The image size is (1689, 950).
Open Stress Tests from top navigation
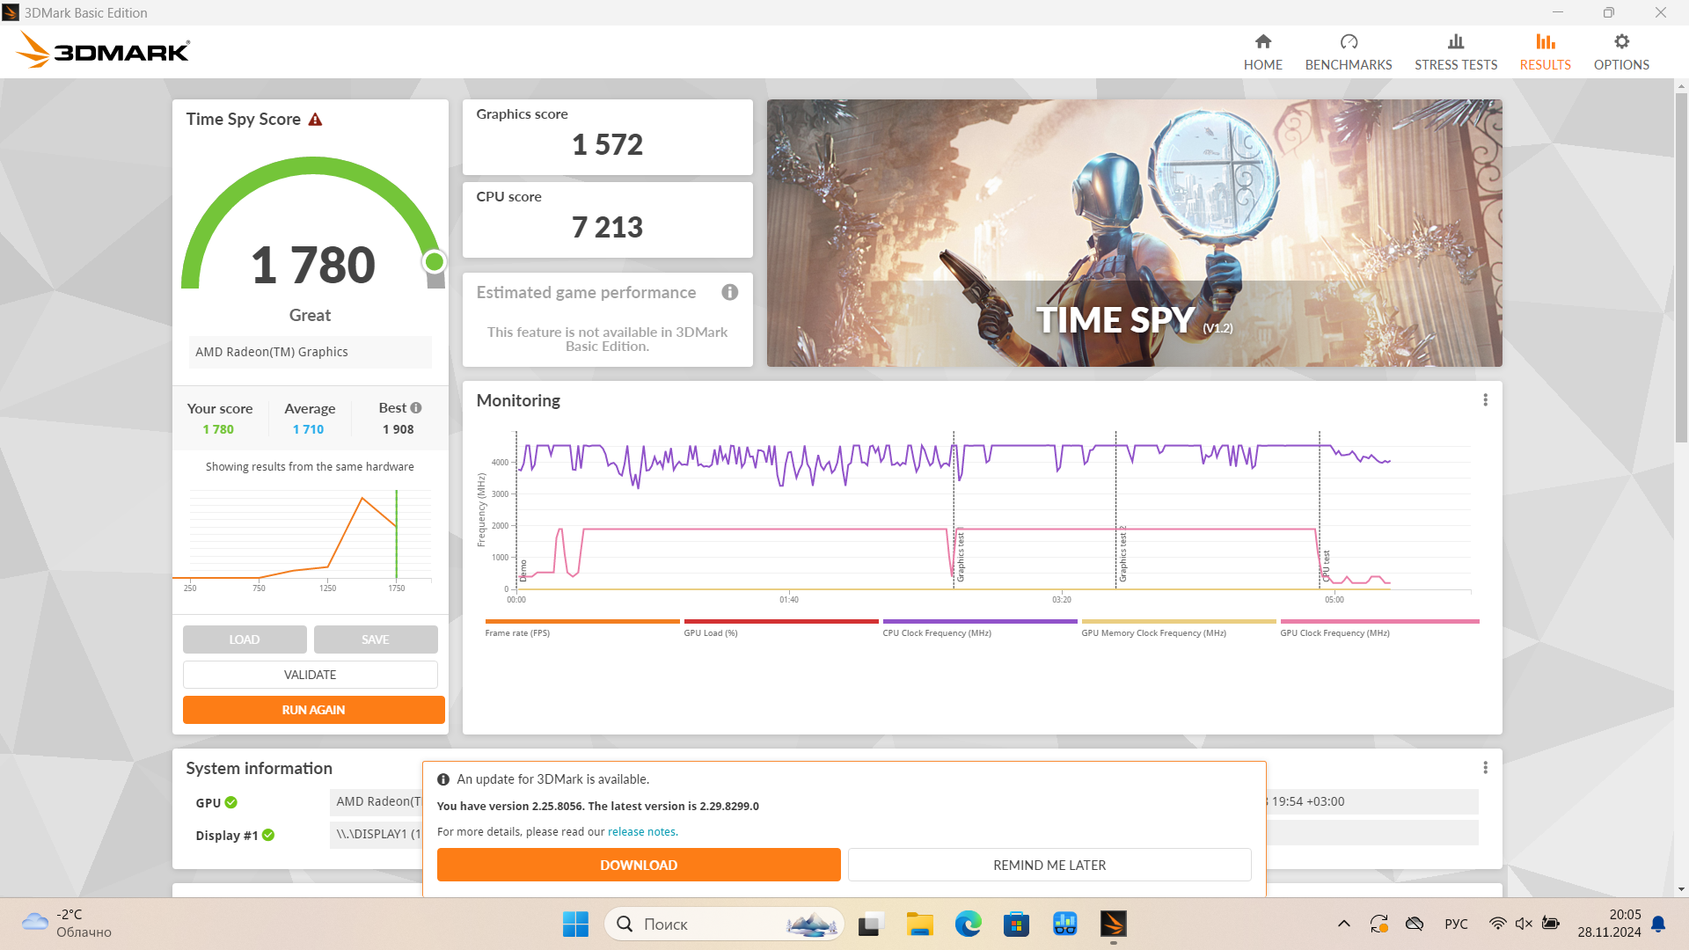tap(1455, 53)
